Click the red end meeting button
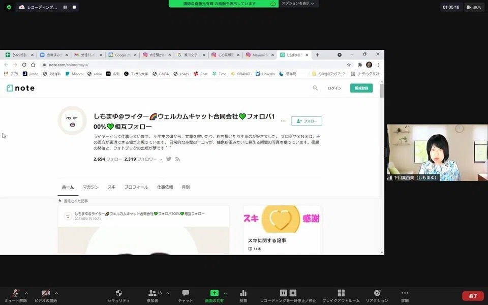 pos(473,296)
